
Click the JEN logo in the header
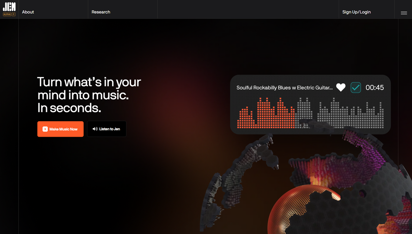coord(9,7)
